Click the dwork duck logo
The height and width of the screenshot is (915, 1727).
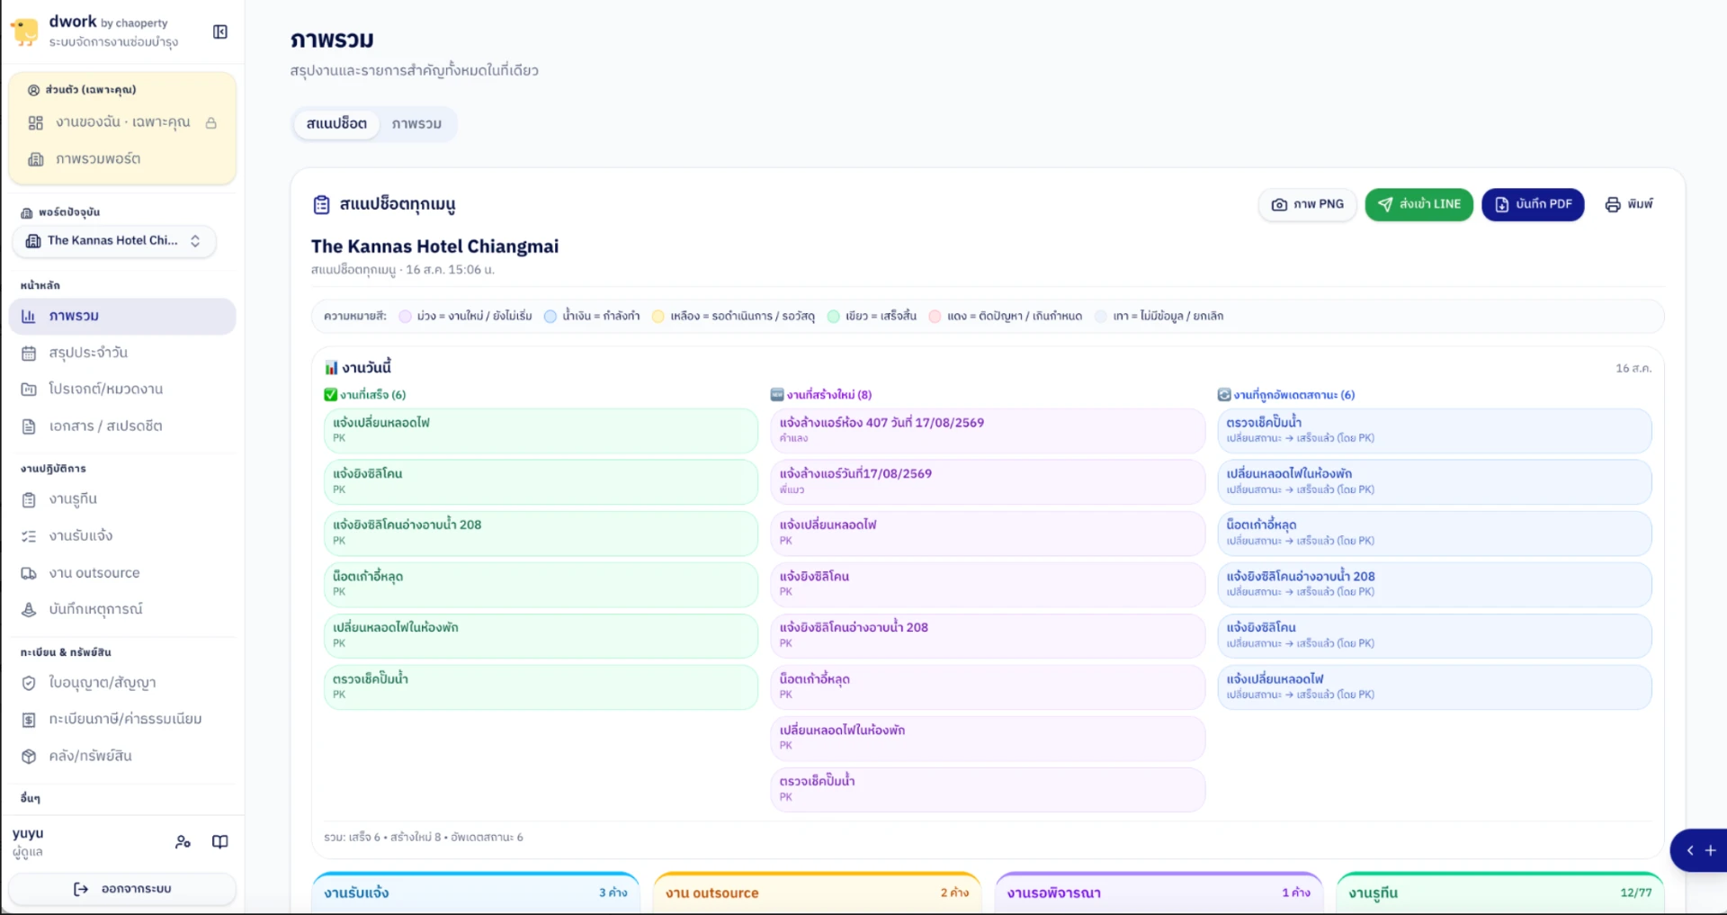[24, 31]
